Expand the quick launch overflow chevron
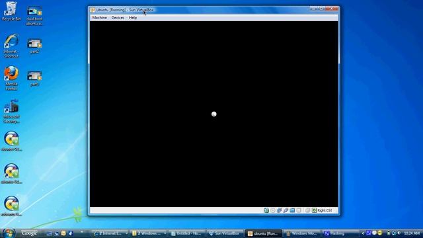The image size is (423, 238). coord(82,232)
